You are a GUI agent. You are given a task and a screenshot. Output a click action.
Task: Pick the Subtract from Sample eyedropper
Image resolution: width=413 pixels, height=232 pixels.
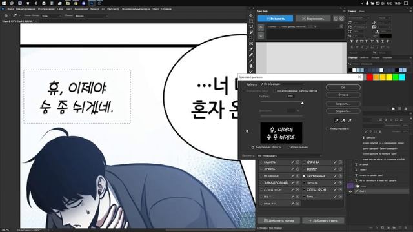click(350, 121)
